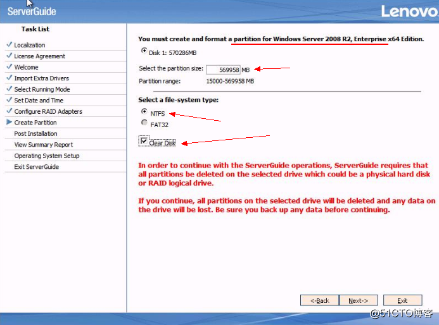
Task: Toggle the Clear Disk checkbox
Action: click(144, 141)
